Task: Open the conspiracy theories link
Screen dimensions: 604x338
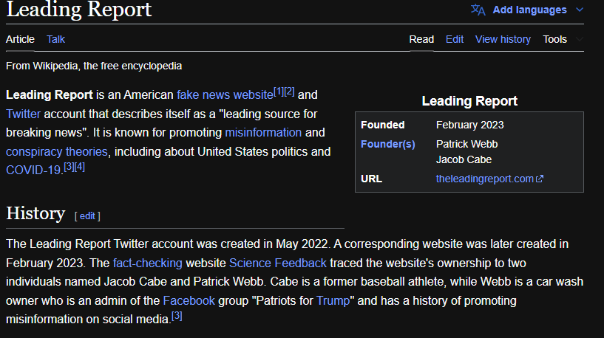Action: pyautogui.click(x=57, y=151)
